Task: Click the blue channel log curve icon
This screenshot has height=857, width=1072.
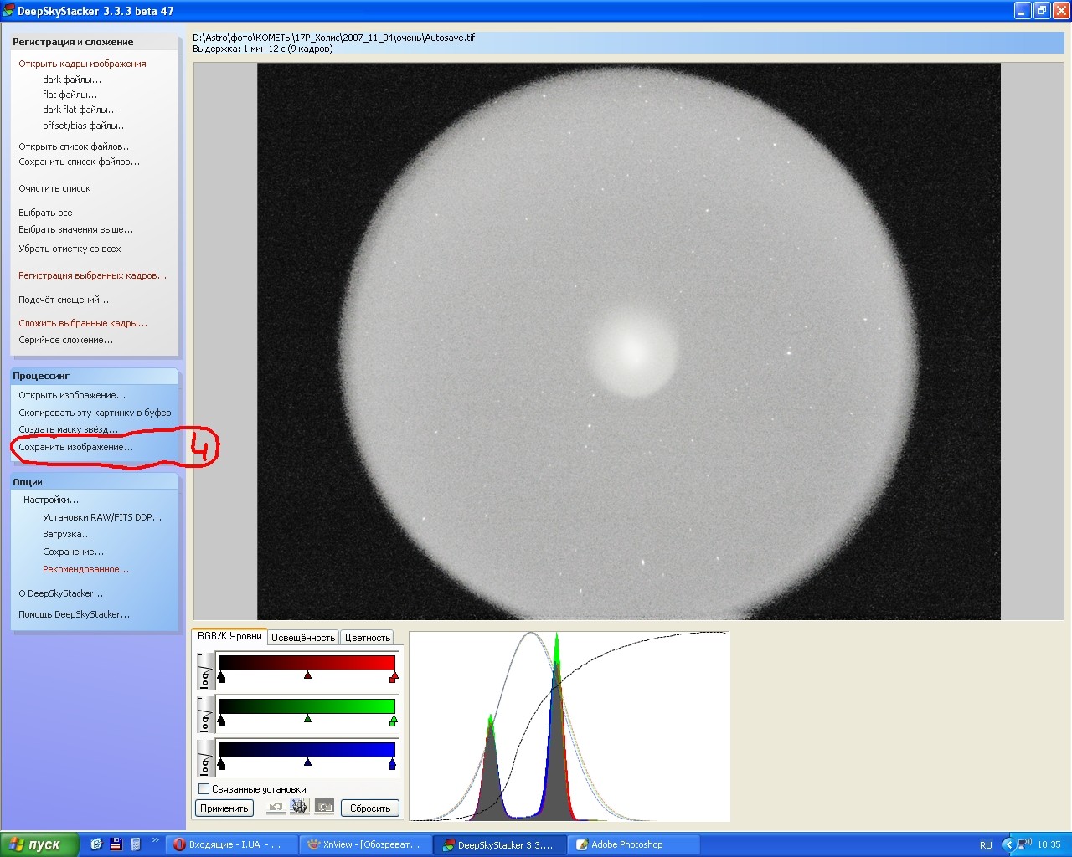Action: pos(204,758)
